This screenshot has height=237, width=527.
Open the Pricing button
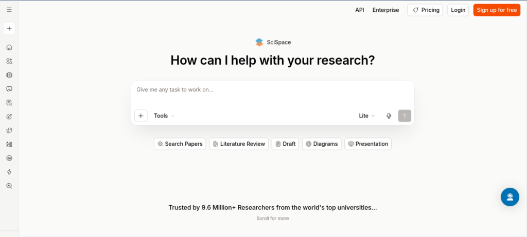425,10
